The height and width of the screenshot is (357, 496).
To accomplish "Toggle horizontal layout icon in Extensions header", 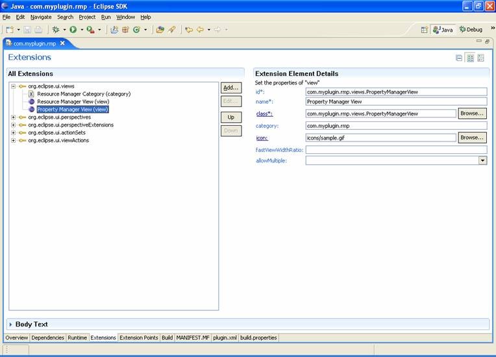I will point(471,58).
